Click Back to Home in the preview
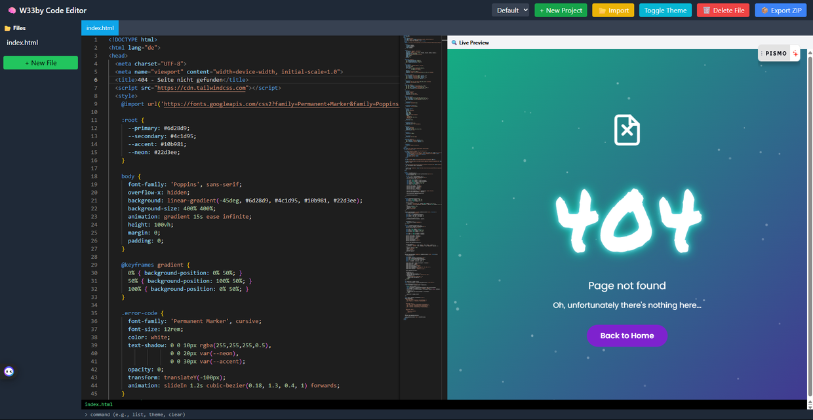This screenshot has height=420, width=813. coord(627,335)
